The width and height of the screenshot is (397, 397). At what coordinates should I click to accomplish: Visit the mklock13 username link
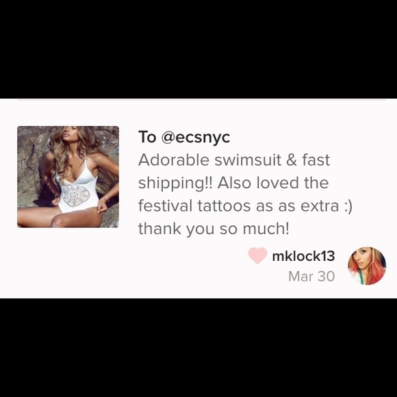303,256
